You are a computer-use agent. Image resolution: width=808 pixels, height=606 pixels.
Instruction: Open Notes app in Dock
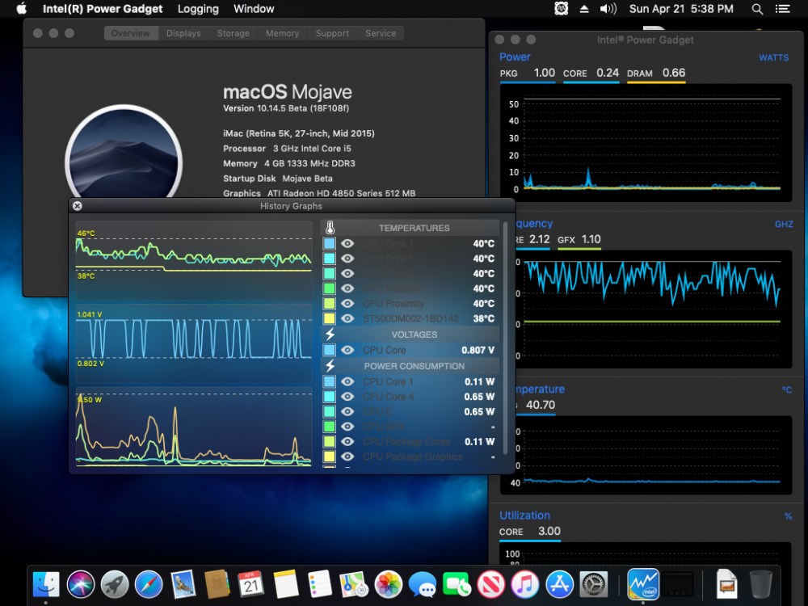[285, 584]
